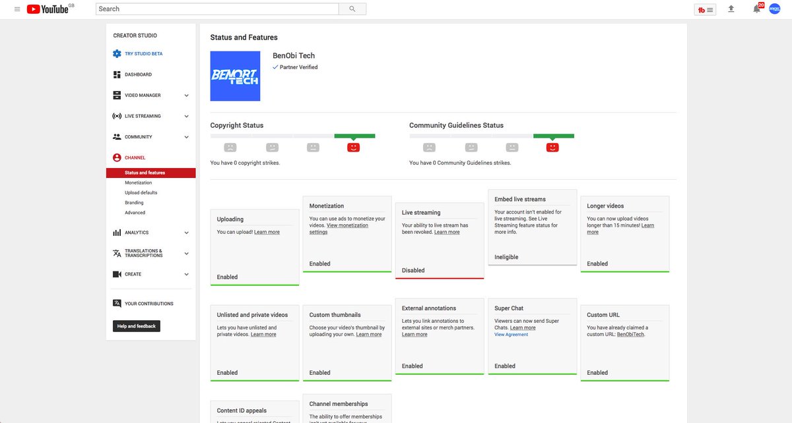This screenshot has height=423, width=792.
Task: Click the upload video arrow icon
Action: coord(731,9)
